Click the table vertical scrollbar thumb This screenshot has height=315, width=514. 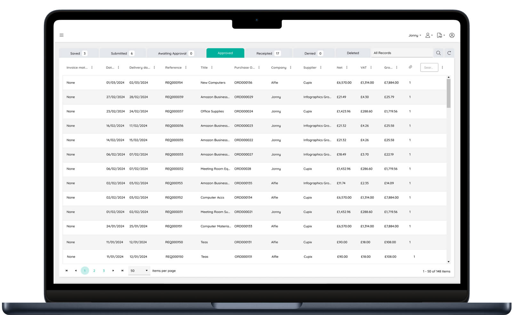pos(448,93)
